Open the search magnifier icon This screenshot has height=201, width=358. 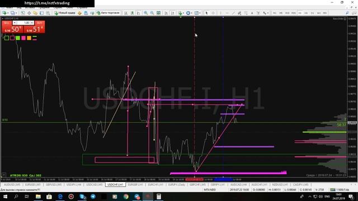coord(347,13)
